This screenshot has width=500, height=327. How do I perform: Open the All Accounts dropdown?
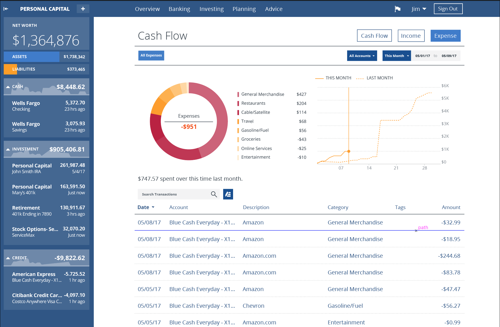(x=362, y=56)
